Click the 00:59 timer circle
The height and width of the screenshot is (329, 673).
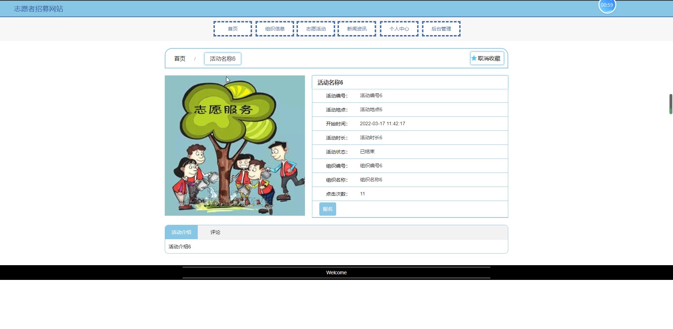(607, 5)
